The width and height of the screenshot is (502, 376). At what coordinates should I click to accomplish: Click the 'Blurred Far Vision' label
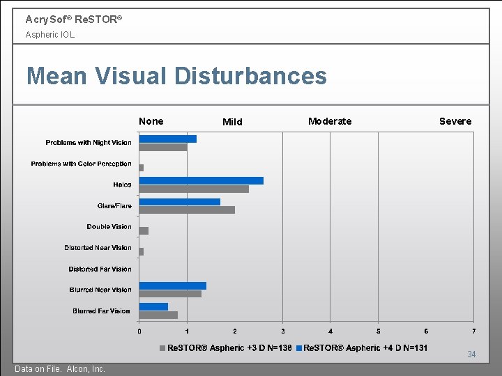click(101, 311)
